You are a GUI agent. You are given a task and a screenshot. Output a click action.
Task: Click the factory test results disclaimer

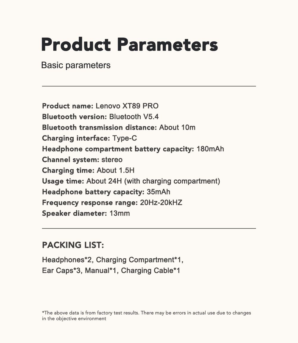(x=146, y=316)
